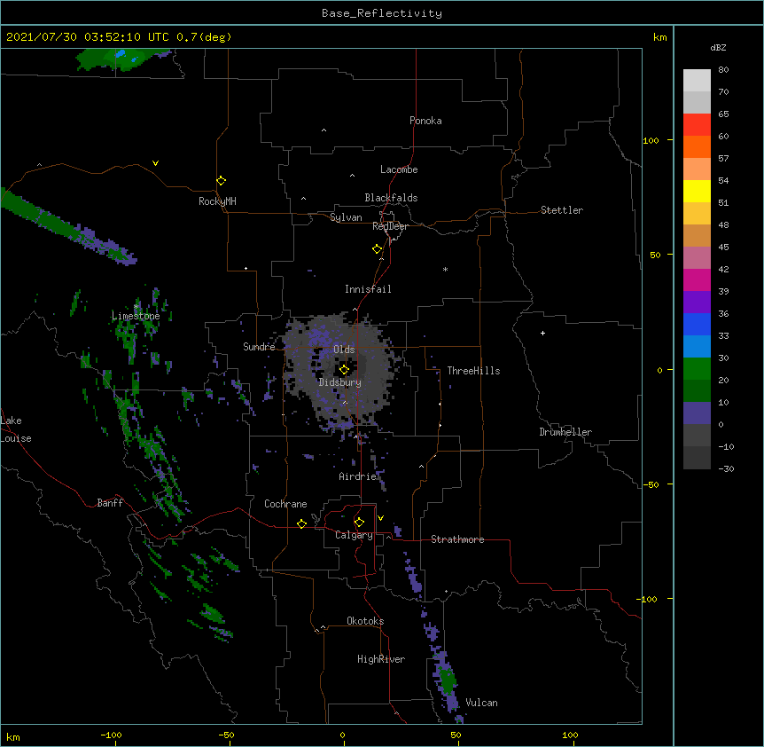This screenshot has width=764, height=747.
Task: Click the Banff town label
Action: pyautogui.click(x=110, y=503)
